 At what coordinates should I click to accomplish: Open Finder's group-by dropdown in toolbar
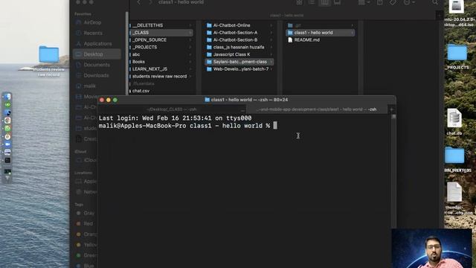[364, 2]
